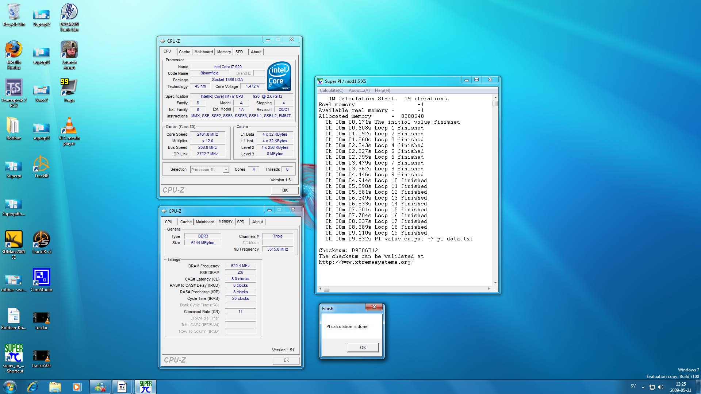Open the Swec2 desktop icon

41,93
